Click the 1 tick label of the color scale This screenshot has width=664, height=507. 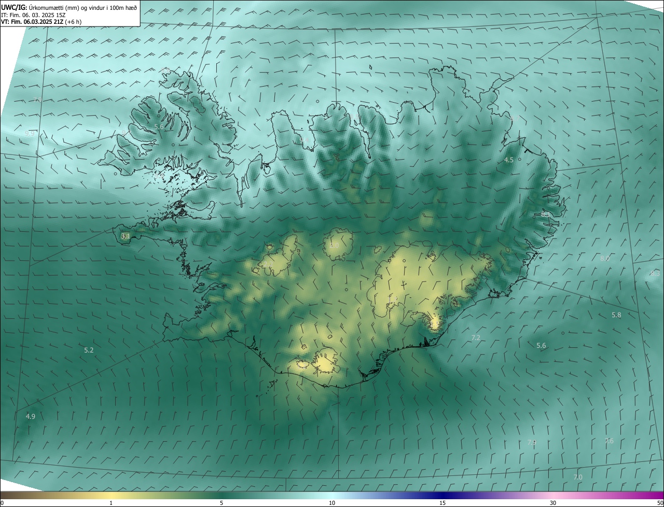coord(111,503)
